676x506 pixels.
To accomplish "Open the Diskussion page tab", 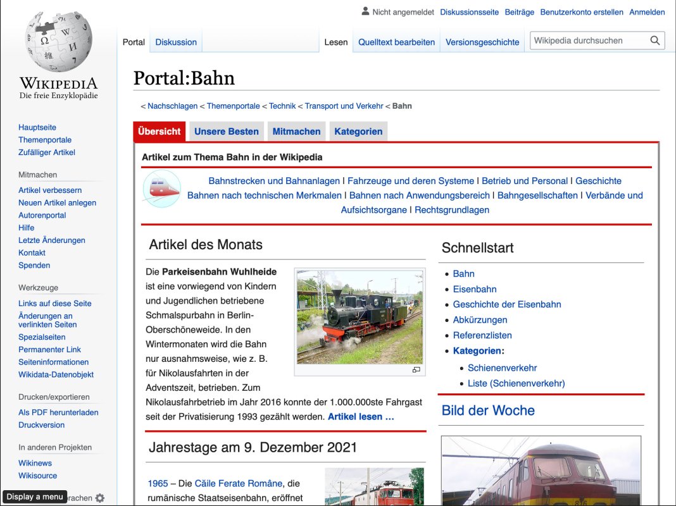I will (176, 42).
